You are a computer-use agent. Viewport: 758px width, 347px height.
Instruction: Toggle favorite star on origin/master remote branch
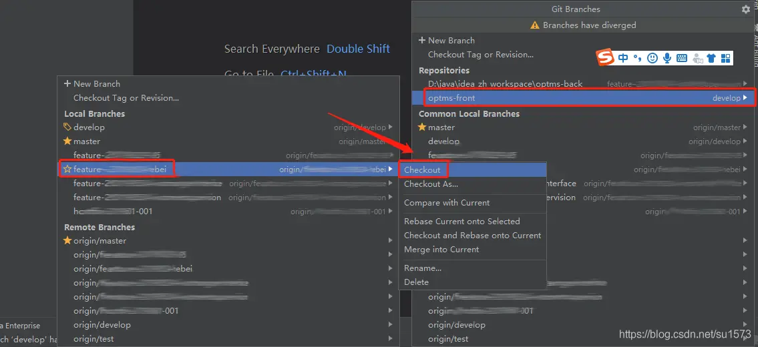67,241
